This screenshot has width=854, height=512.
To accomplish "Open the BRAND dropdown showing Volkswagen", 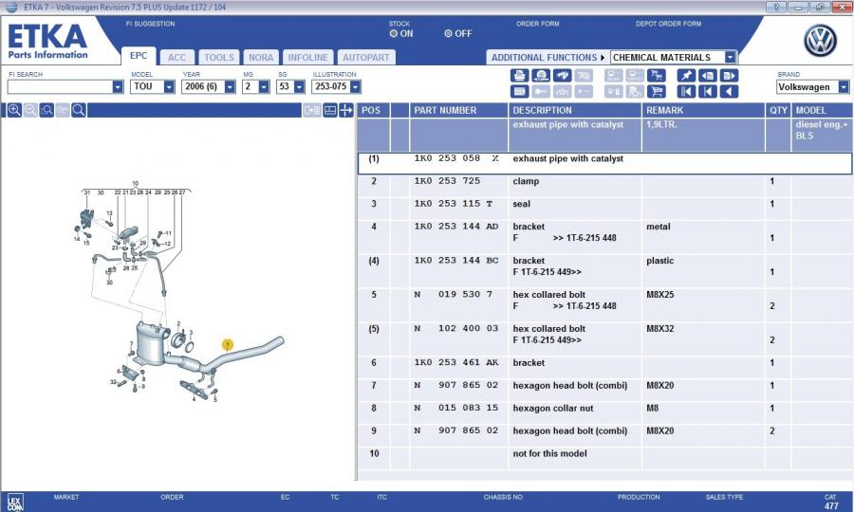I will point(844,87).
